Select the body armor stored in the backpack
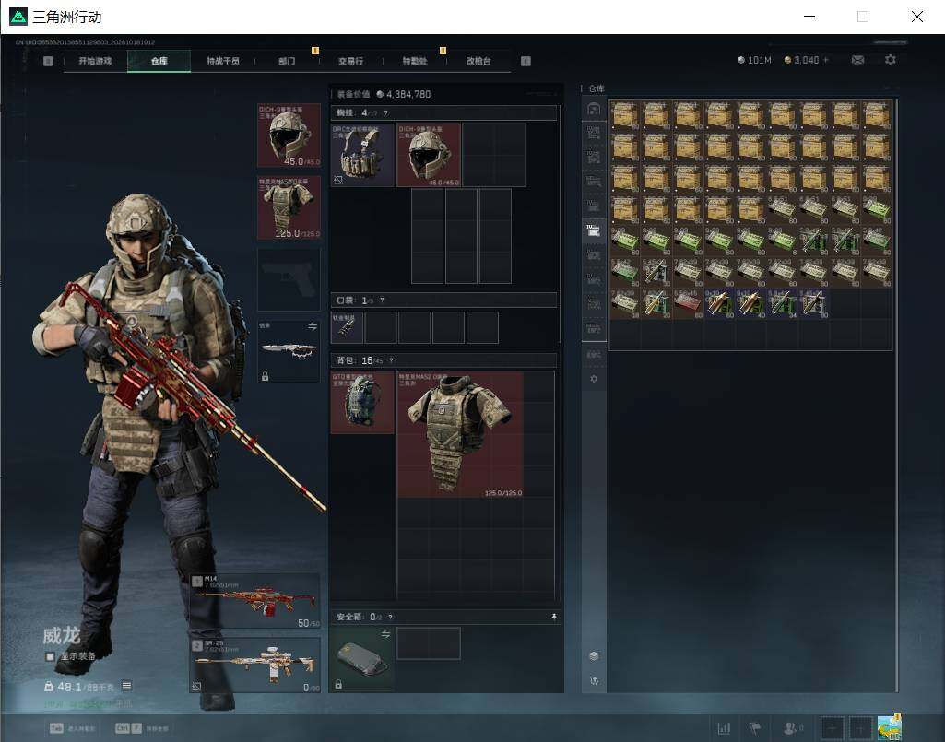The image size is (945, 742). click(460, 434)
